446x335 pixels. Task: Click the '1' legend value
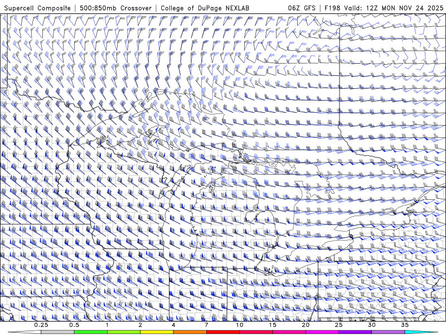tap(107, 325)
